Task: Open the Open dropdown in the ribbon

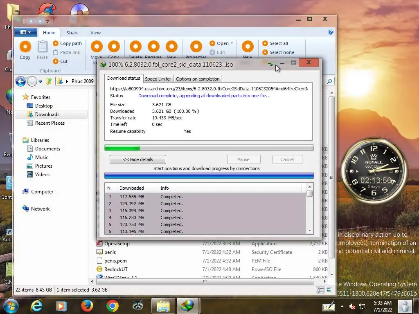Action: 221,43
